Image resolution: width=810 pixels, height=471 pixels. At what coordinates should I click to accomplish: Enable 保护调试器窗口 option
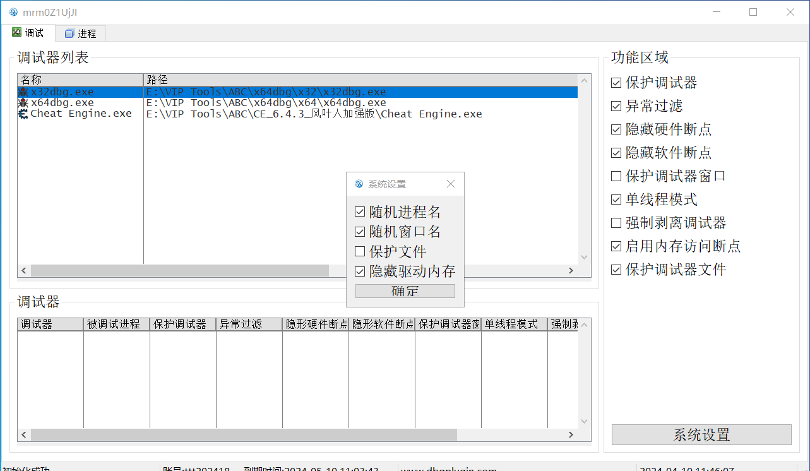click(x=616, y=176)
